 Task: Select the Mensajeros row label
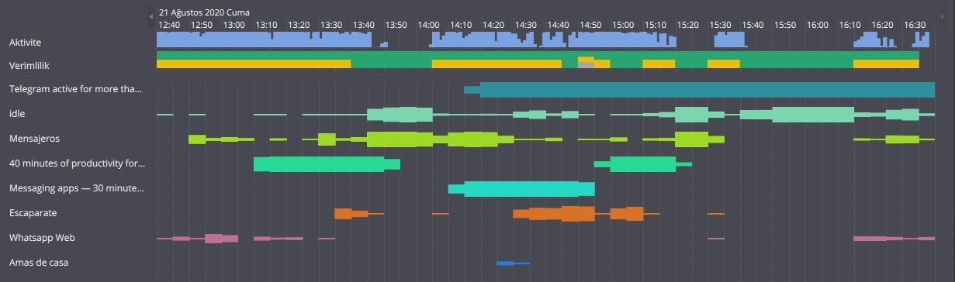34,139
